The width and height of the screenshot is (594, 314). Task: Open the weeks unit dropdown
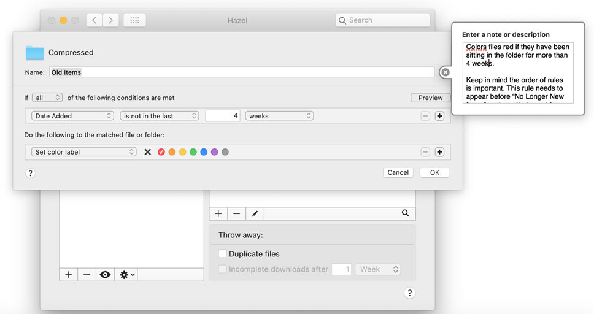280,116
